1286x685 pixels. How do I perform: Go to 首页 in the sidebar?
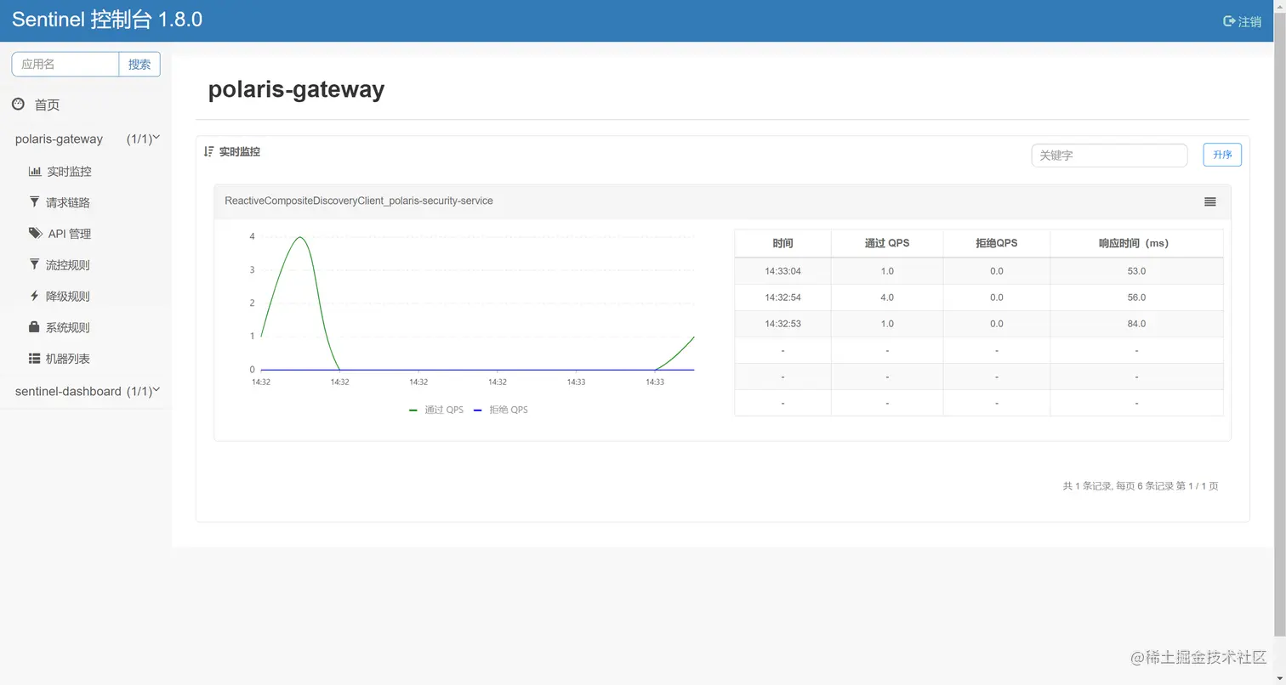(x=47, y=105)
